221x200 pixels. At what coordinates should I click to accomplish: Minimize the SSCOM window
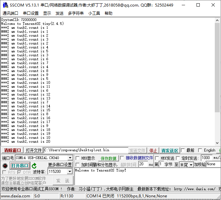[x=183, y=5]
